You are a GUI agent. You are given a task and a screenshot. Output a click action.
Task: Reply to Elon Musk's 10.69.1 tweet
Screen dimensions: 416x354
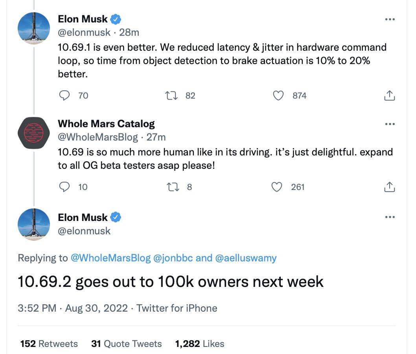click(x=64, y=95)
